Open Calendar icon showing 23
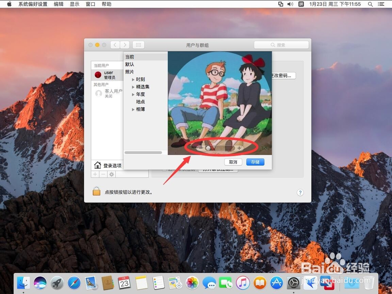 point(125,283)
